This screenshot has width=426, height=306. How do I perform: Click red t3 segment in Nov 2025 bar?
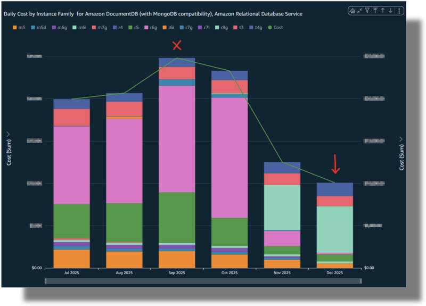point(282,179)
